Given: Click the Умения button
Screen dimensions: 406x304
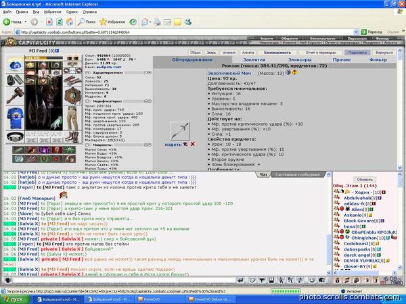Looking at the screenshot, I should tap(229, 53).
